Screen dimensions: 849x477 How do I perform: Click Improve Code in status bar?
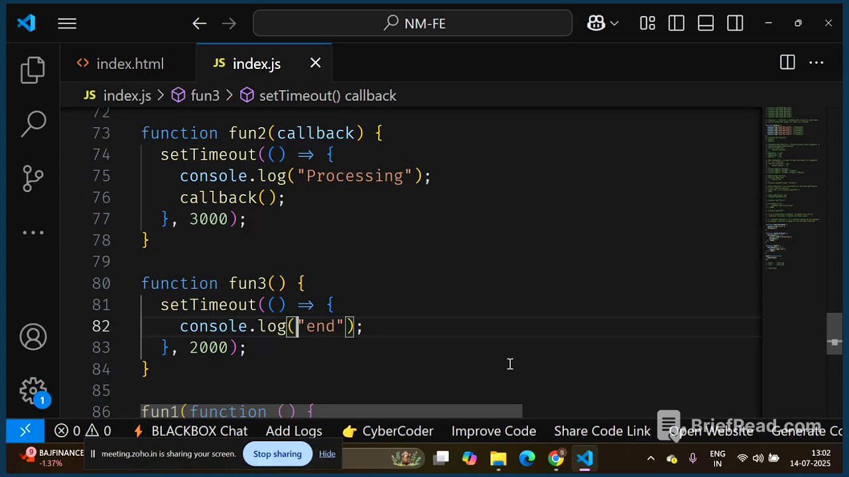coord(493,431)
